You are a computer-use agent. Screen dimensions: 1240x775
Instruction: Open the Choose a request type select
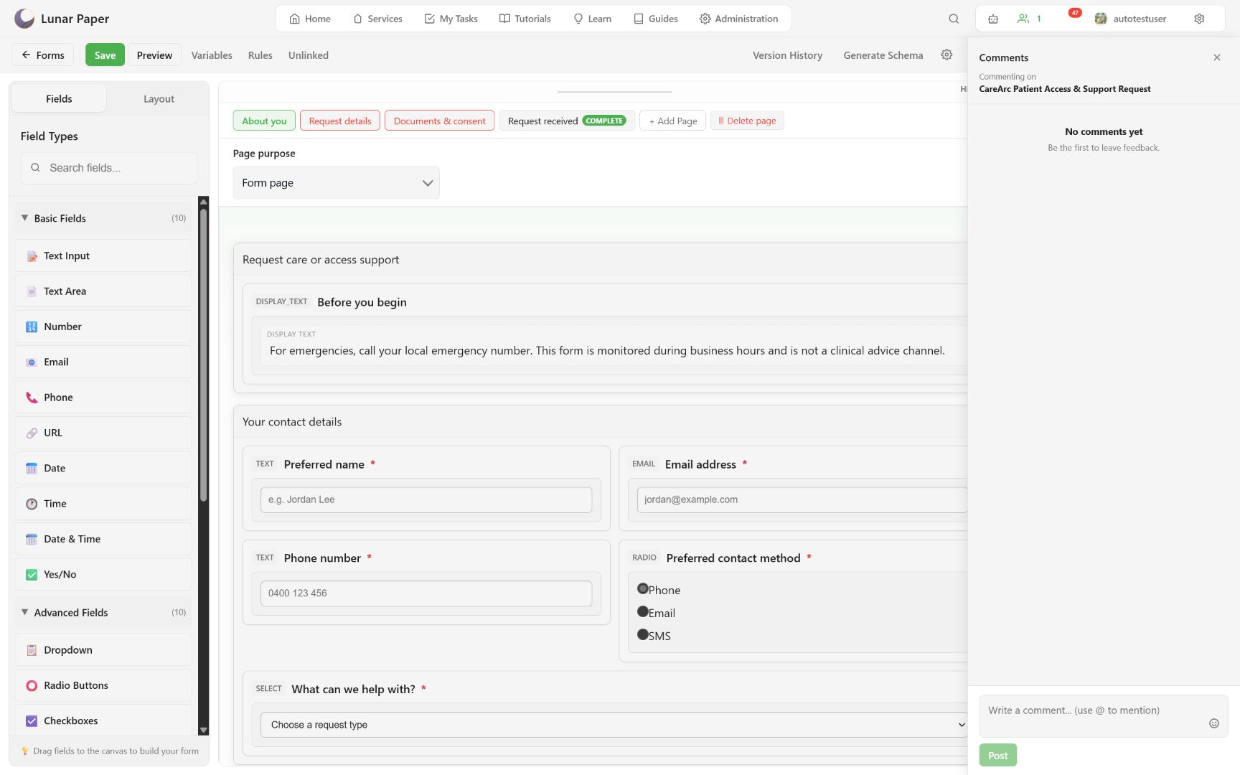coord(614,725)
